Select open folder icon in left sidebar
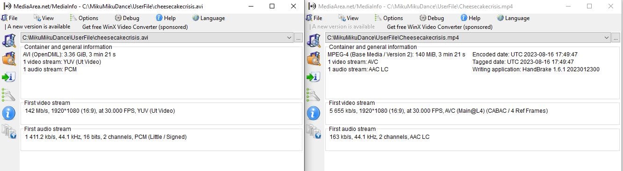Screen dimensions: 623x171 9,59
